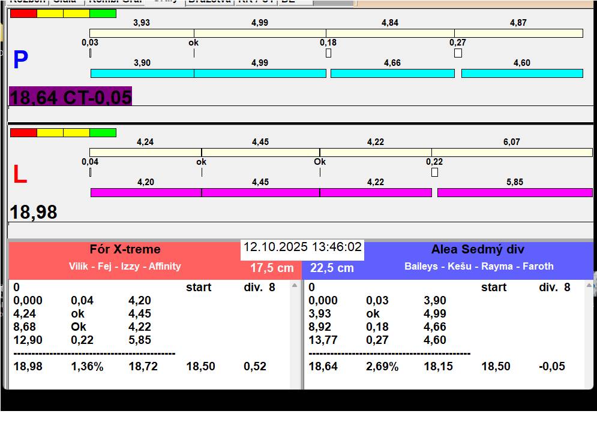Viewport: 597px width, 429px height.
Task: Click the yellow light beside green in lane L
Action: (x=77, y=133)
